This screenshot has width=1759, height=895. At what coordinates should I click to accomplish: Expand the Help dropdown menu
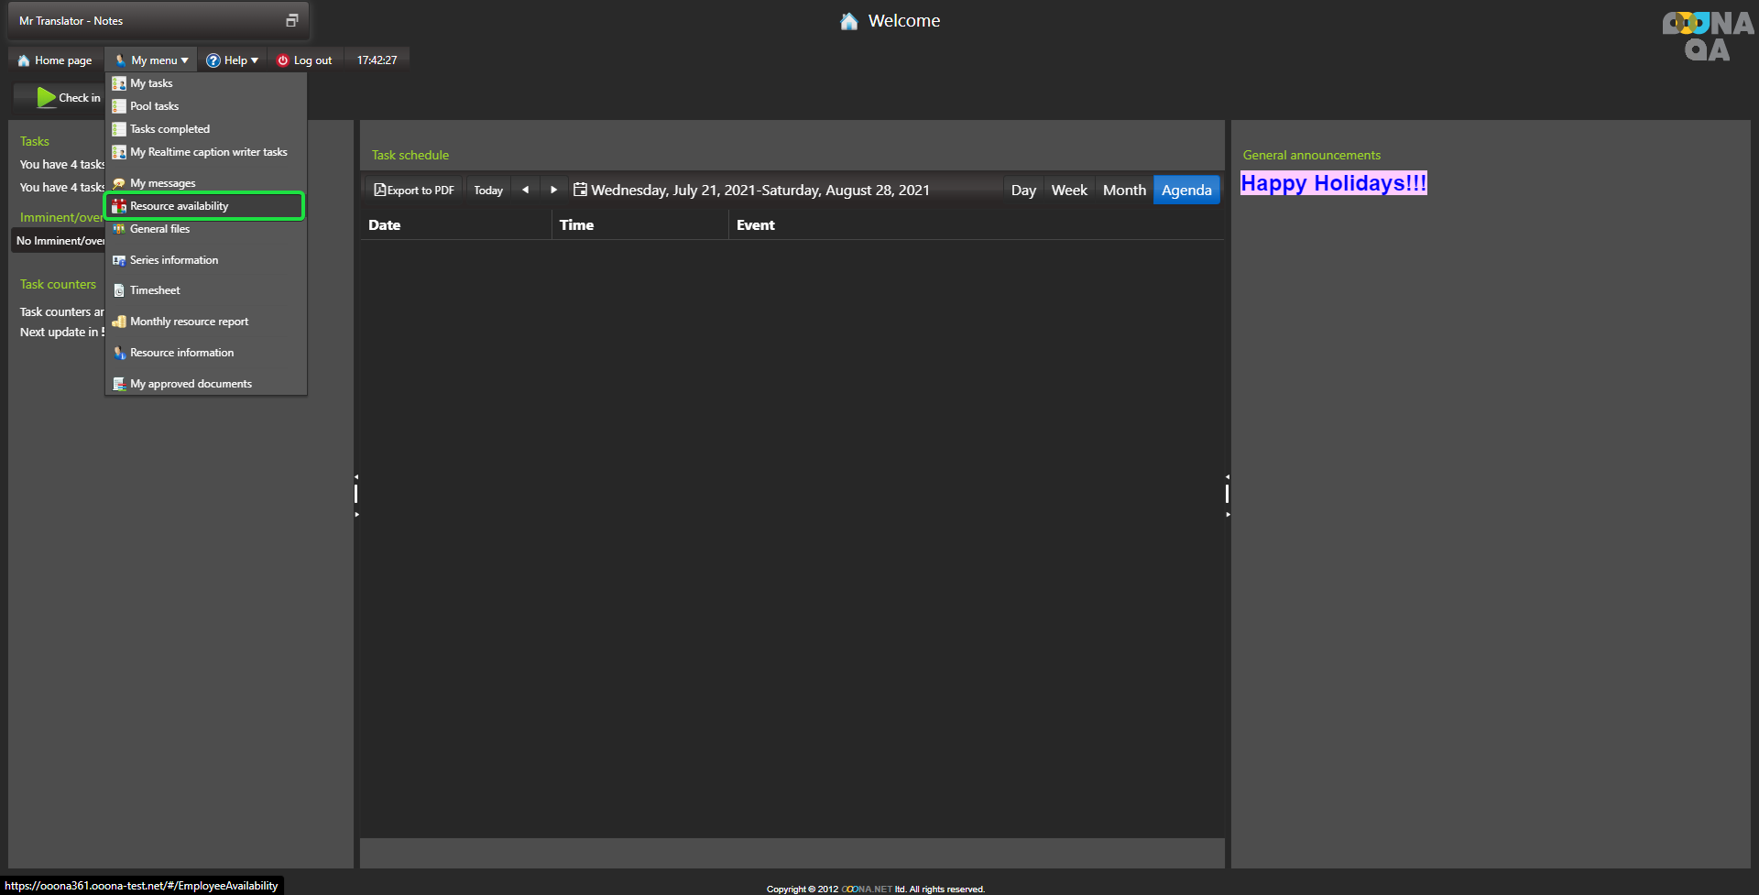[x=233, y=60]
